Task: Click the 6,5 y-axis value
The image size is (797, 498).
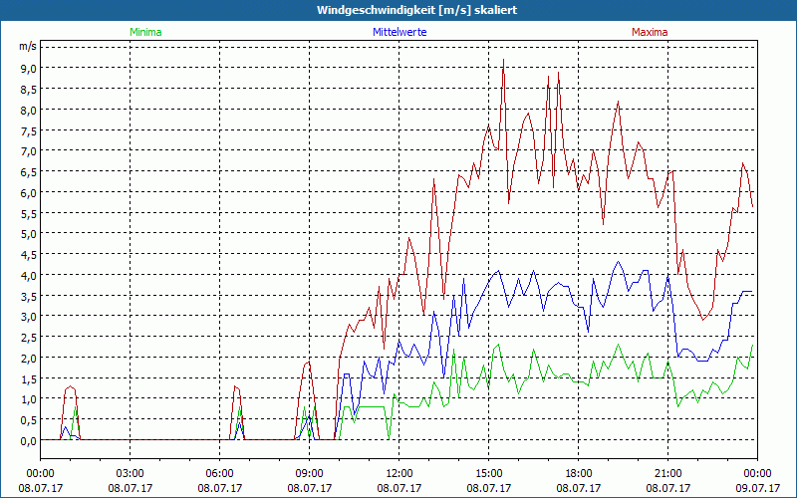Action: pyautogui.click(x=29, y=171)
